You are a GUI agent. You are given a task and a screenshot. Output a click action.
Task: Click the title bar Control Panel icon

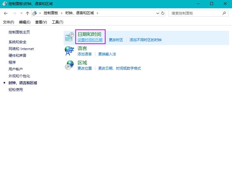pos(4,4)
